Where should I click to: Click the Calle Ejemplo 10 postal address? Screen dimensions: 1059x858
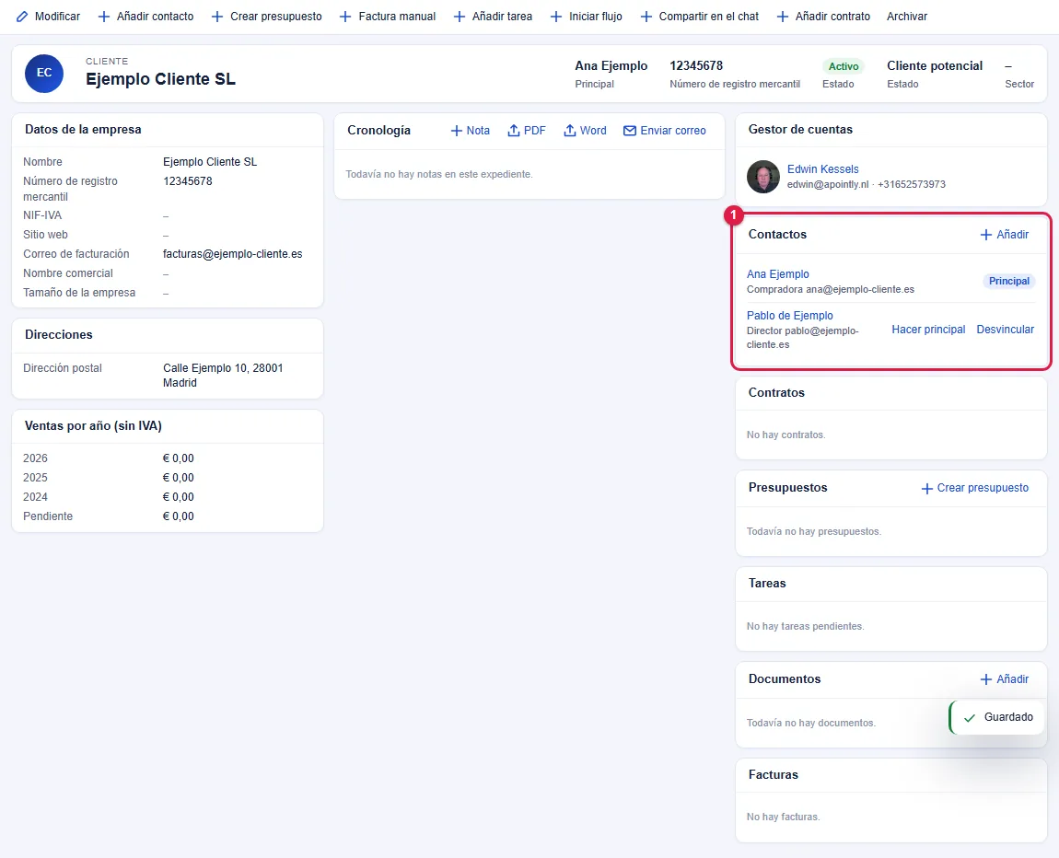tap(223, 376)
